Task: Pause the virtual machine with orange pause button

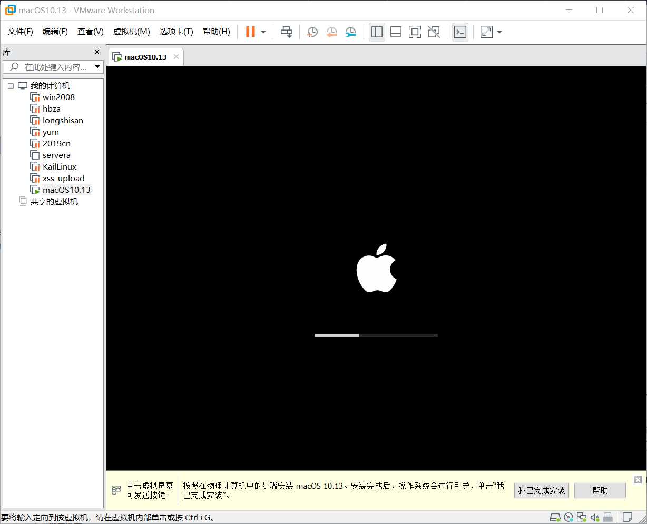Action: [250, 32]
